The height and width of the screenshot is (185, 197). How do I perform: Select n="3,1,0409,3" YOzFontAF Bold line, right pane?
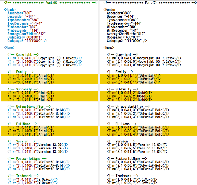[138, 114]
